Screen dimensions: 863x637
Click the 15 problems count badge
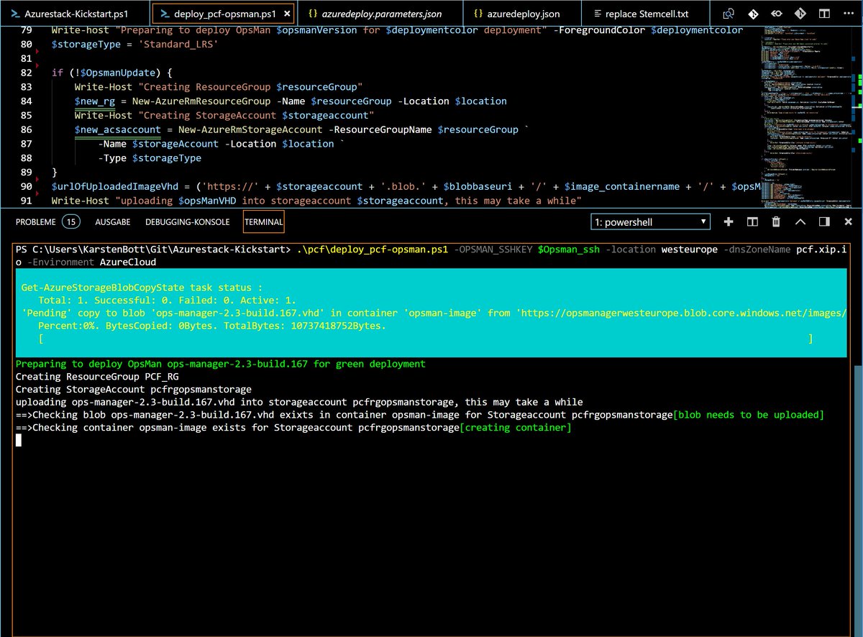(70, 221)
